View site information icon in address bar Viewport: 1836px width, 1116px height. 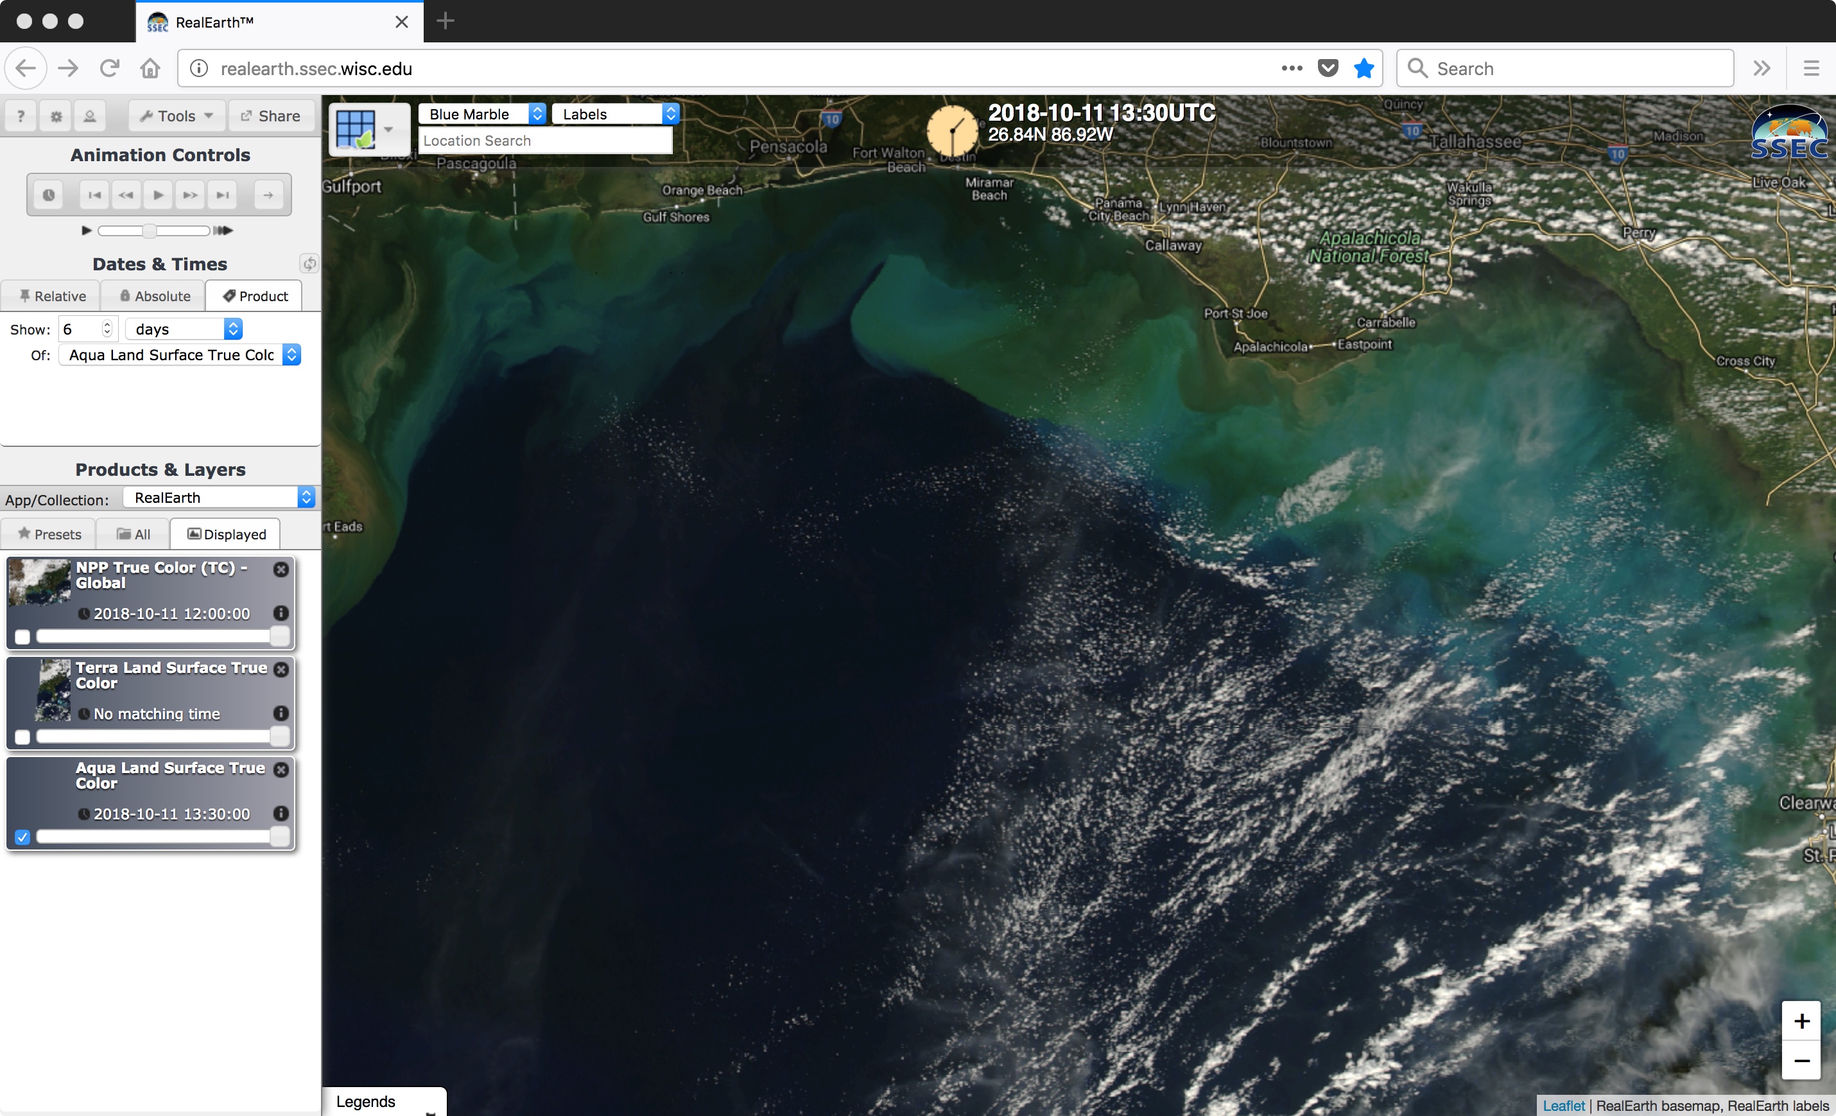coord(199,68)
